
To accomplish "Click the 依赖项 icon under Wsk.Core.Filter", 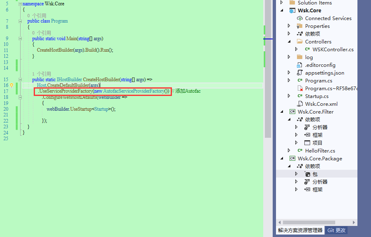I will (300, 120).
